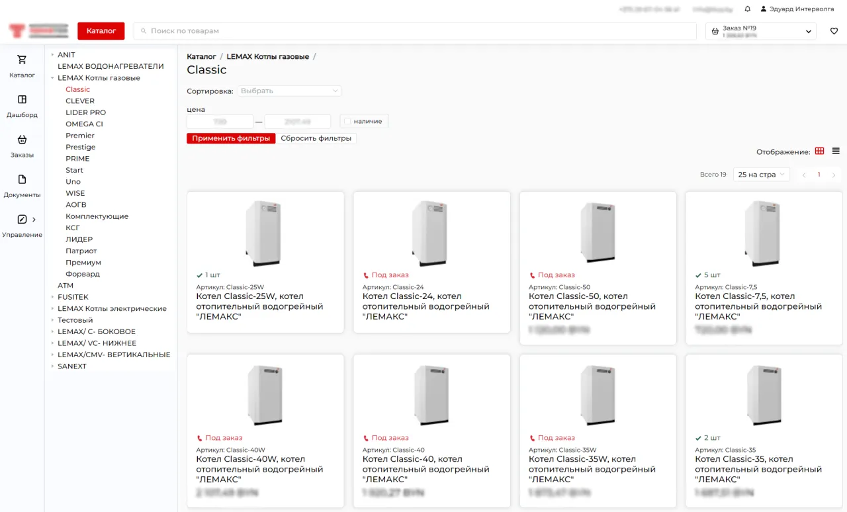Image resolution: width=847 pixels, height=512 pixels.
Task: Switch to grid display view
Action: (820, 151)
